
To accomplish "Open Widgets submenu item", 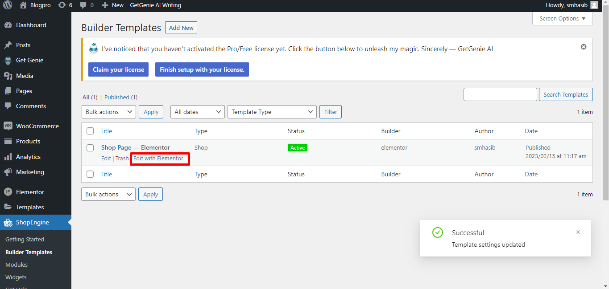I will coord(16,277).
